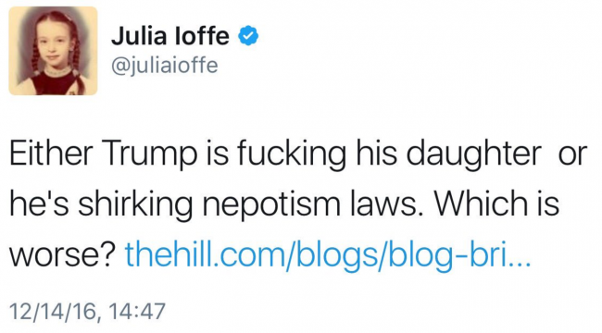Click the word "daughter" in tweet text

coord(474,155)
